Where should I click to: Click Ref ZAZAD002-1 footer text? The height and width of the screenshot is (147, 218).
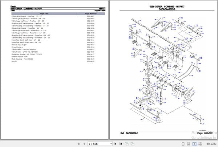pos(129,133)
